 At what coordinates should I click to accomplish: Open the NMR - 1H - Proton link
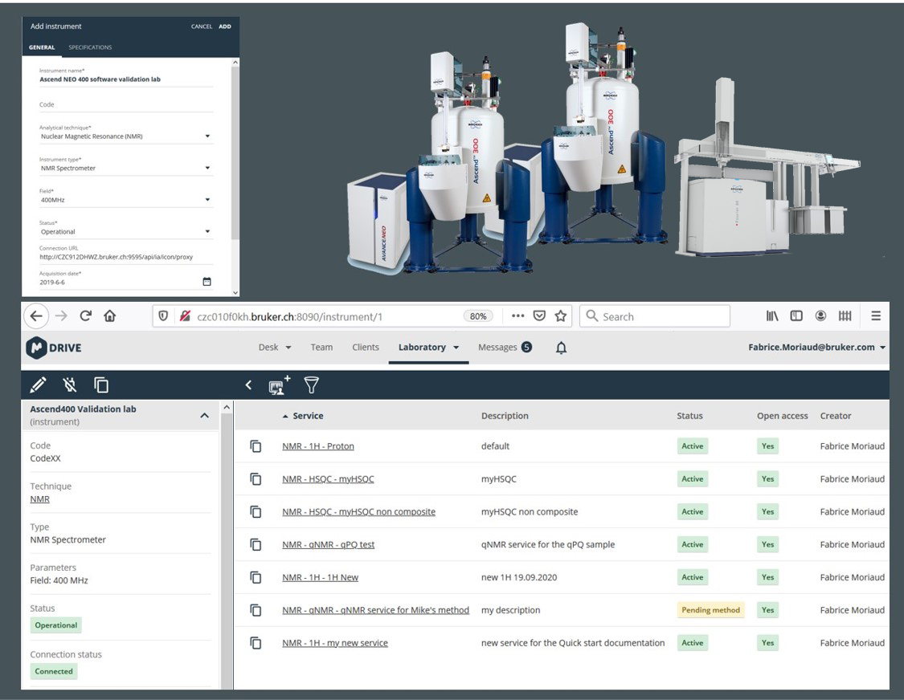(317, 446)
